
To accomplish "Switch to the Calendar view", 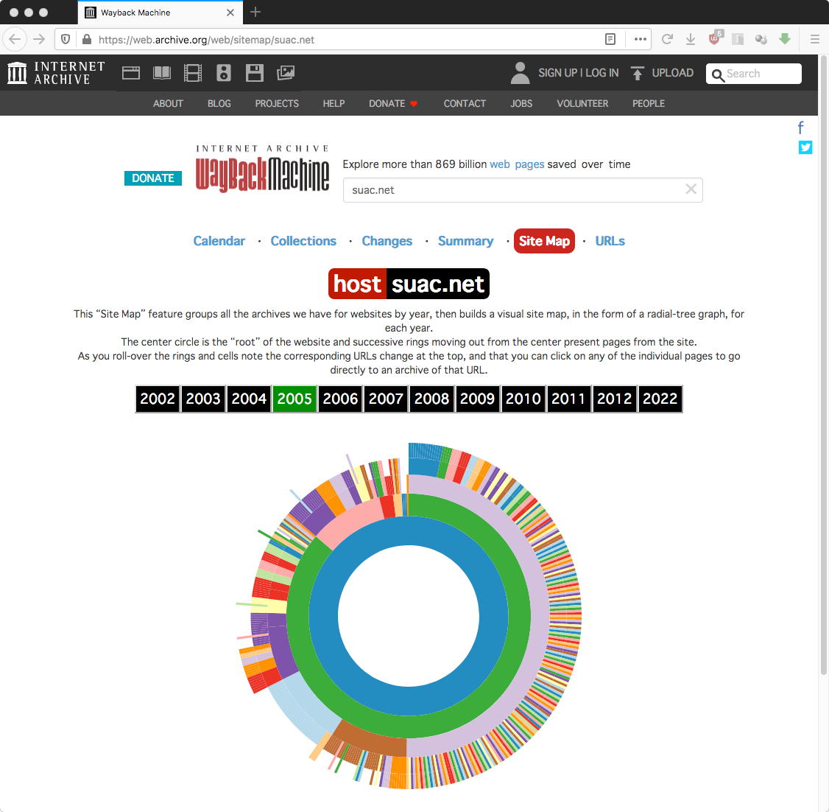I will coord(219,241).
